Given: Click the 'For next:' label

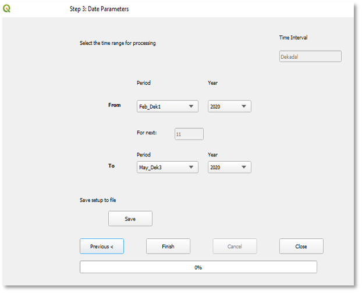Looking at the screenshot, I should pos(147,133).
